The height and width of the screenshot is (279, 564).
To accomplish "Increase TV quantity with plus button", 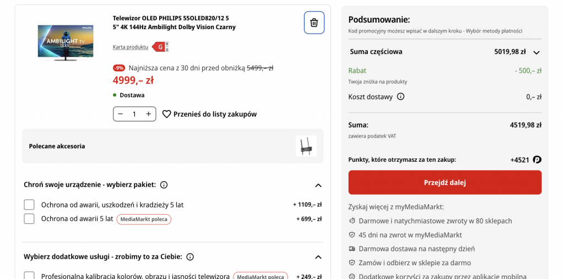I will click(x=149, y=114).
